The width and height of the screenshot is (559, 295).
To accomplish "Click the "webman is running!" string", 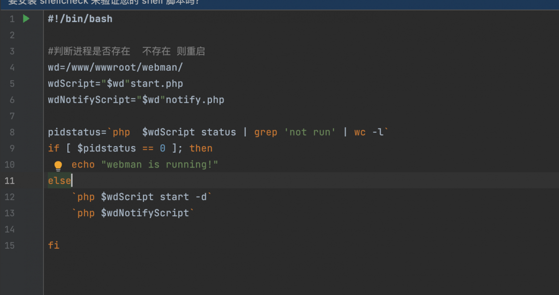I will coord(160,165).
